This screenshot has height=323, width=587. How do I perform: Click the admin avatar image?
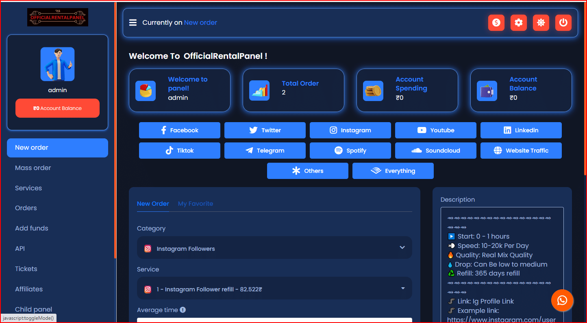(x=57, y=64)
